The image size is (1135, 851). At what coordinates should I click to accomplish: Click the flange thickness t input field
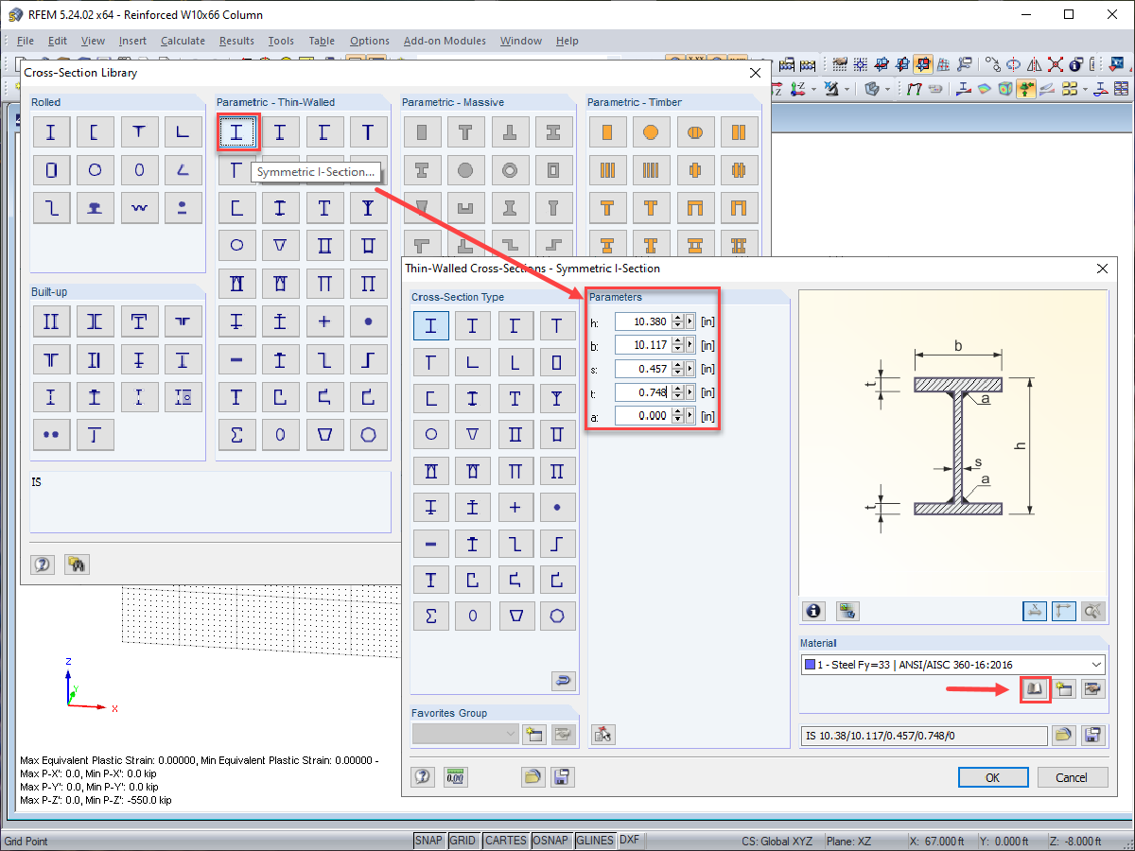(643, 391)
